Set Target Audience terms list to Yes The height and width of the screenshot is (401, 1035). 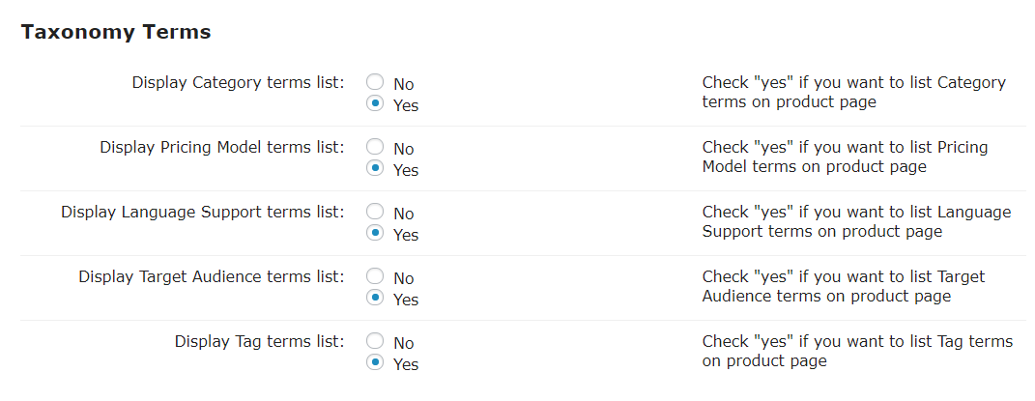376,299
